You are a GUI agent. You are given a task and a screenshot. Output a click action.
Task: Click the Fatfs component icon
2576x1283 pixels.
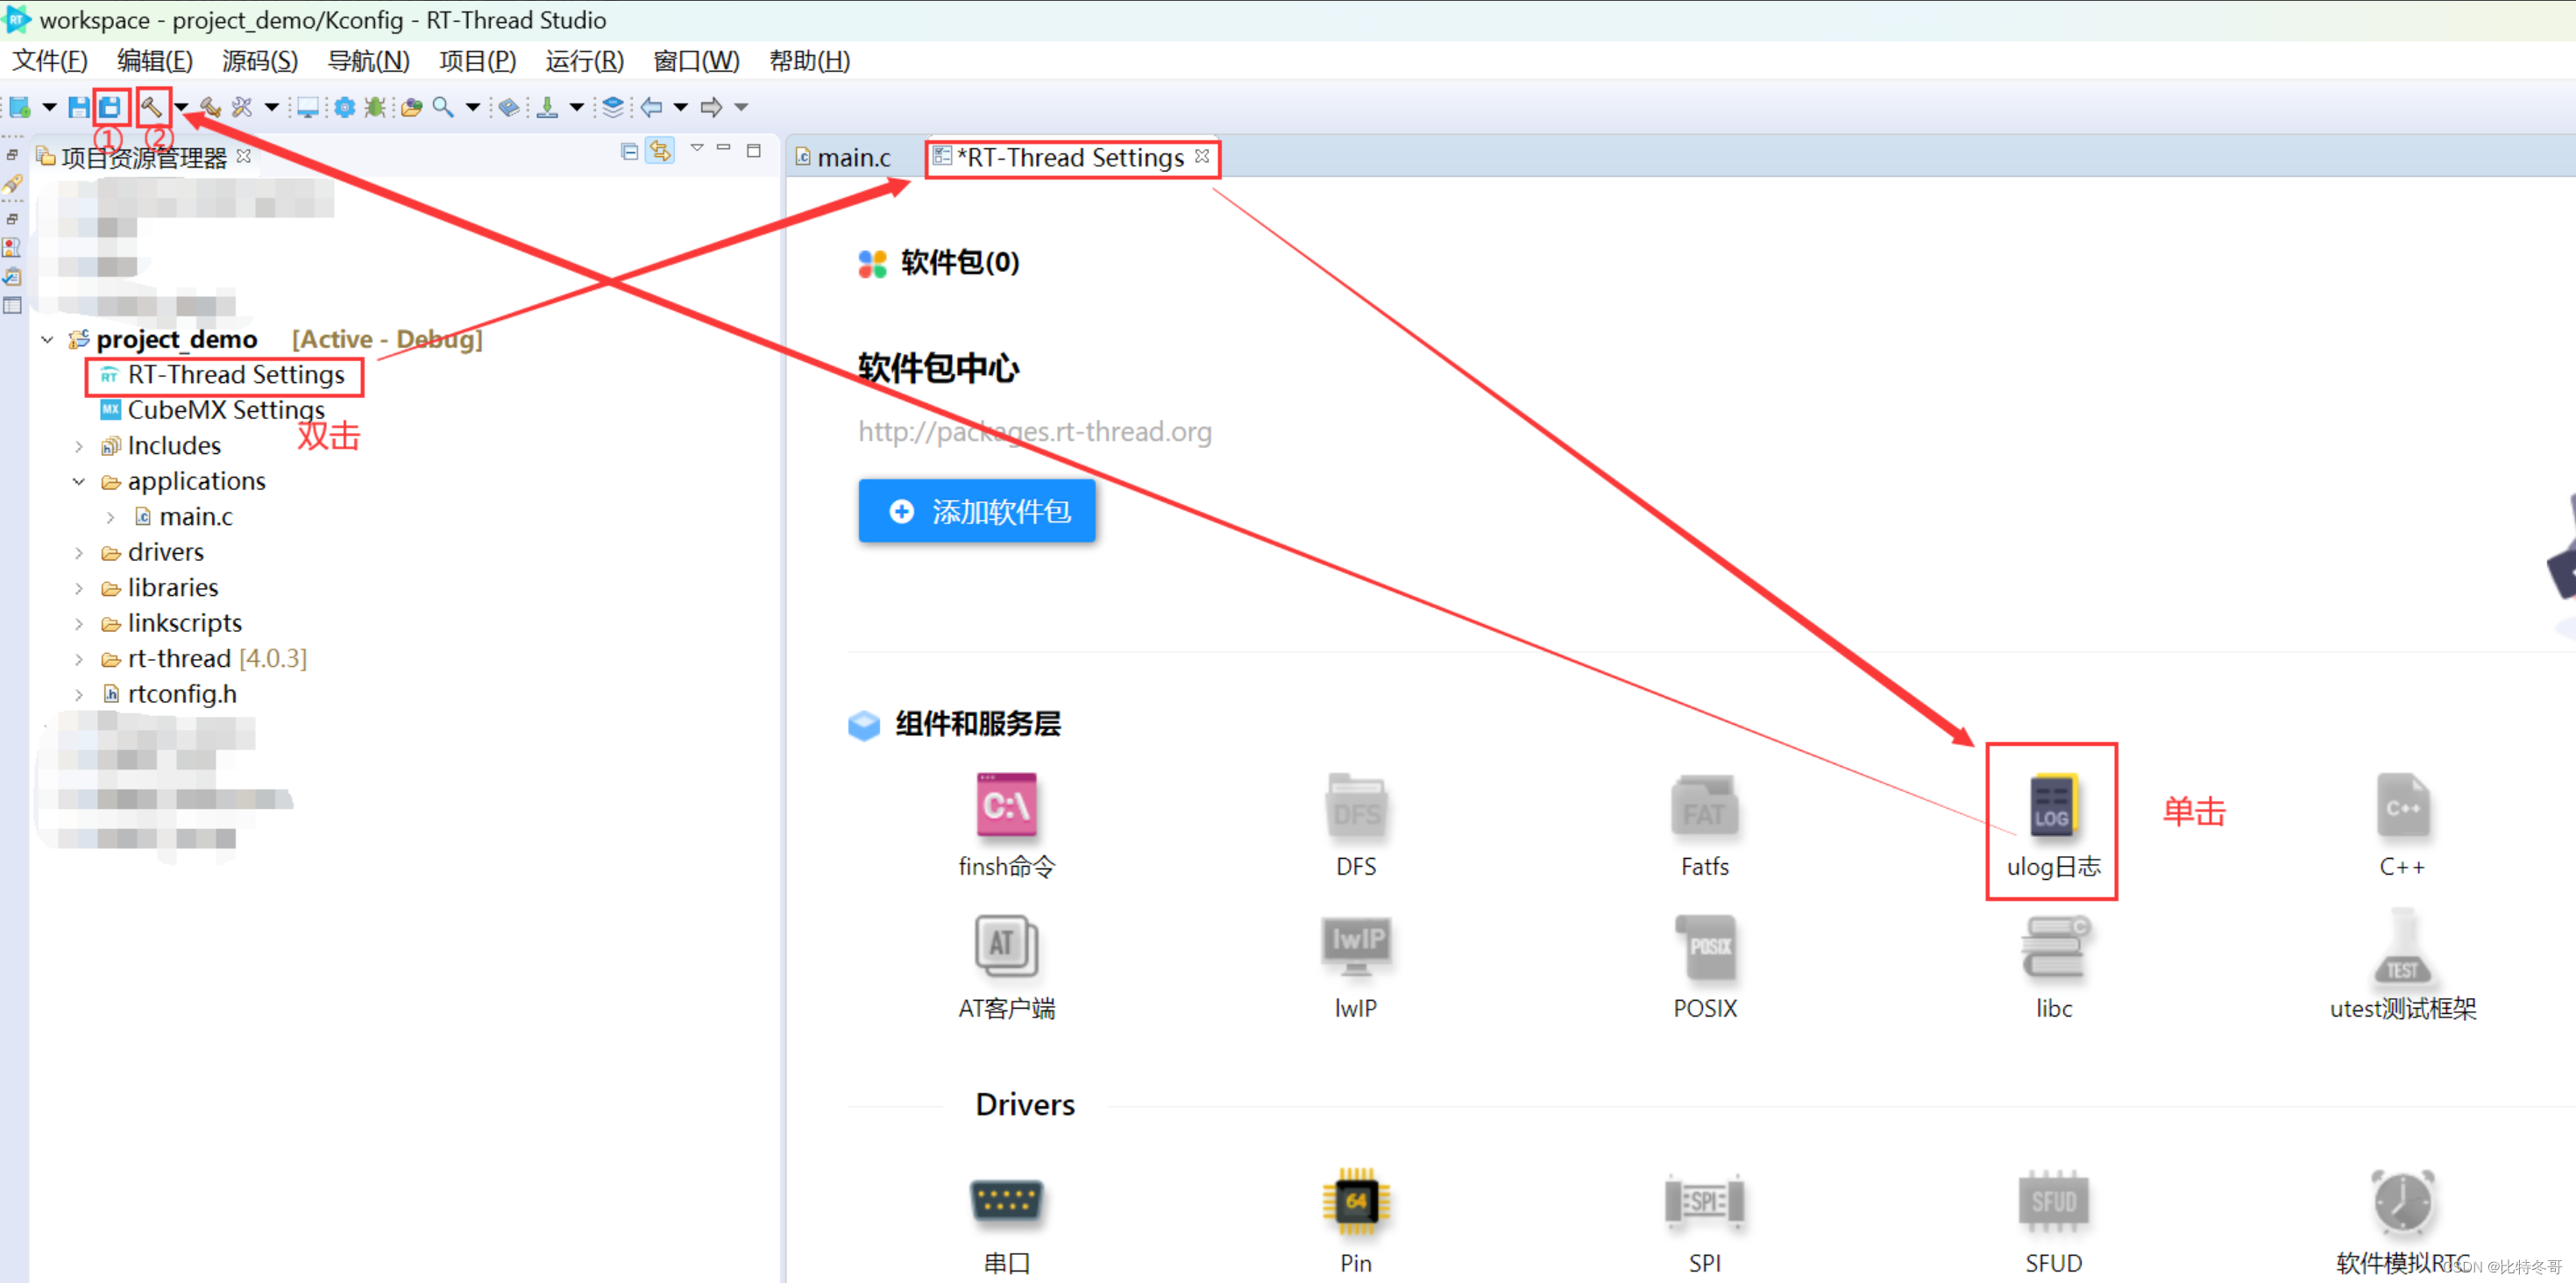point(1705,805)
